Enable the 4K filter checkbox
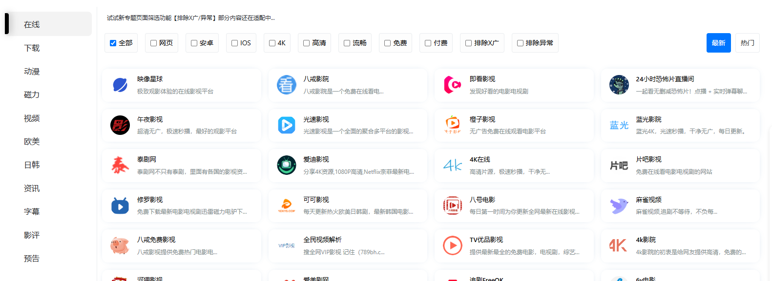 (x=272, y=43)
